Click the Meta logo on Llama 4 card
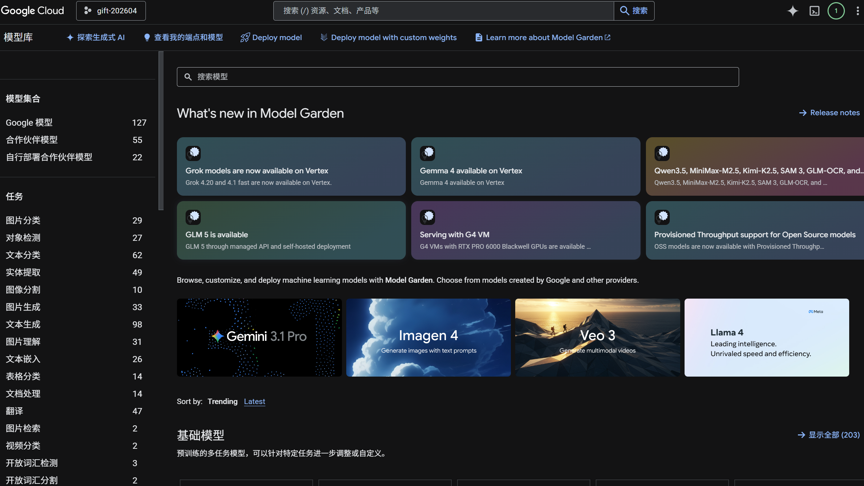 816,312
